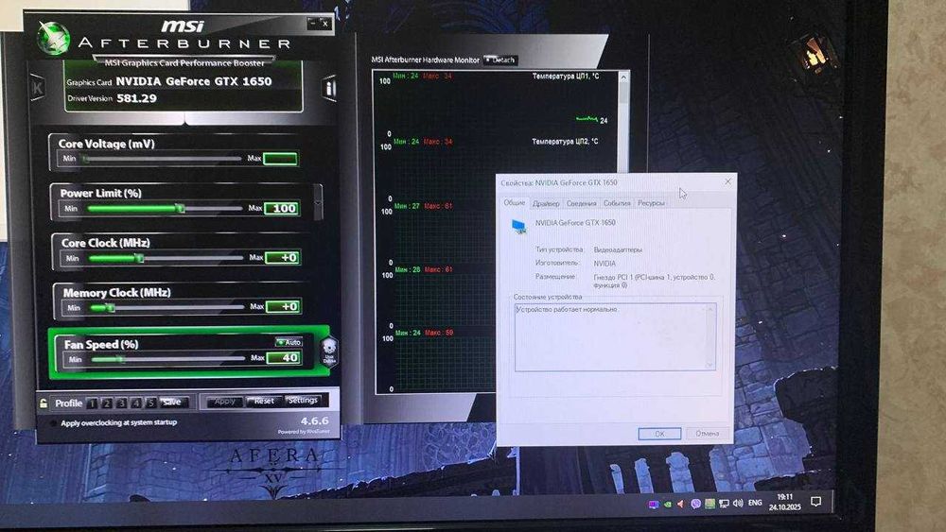Click the Hardware Monitor scrollbar up arrow

623,77
